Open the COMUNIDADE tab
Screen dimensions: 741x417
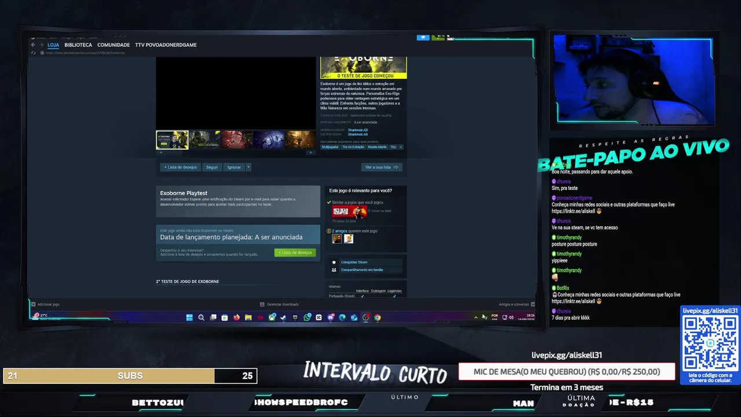[113, 45]
